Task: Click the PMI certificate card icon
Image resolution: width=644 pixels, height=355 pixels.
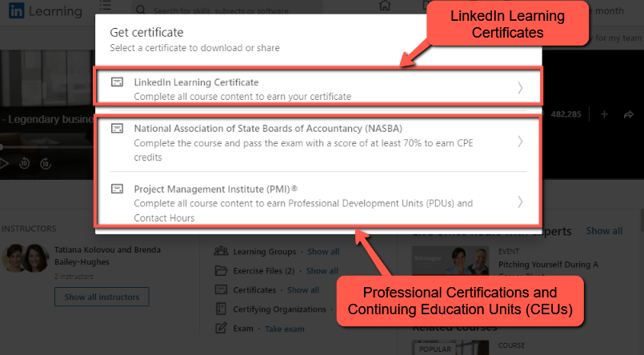Action: point(117,189)
